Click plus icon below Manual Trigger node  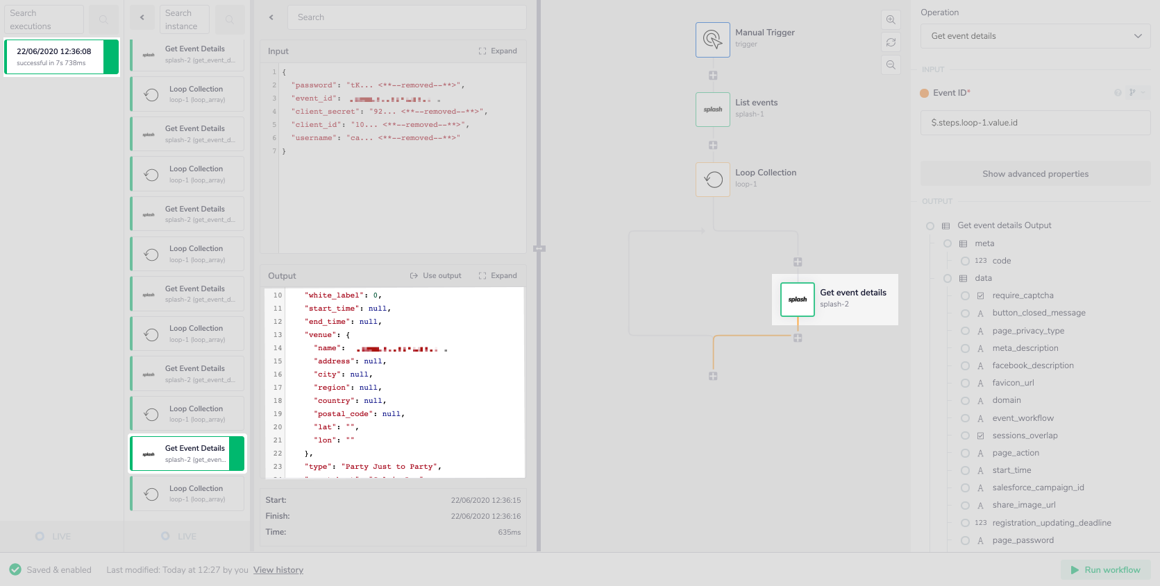pos(713,76)
